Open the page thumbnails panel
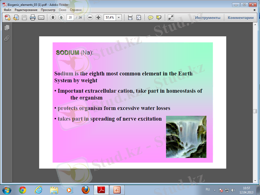 7,28
